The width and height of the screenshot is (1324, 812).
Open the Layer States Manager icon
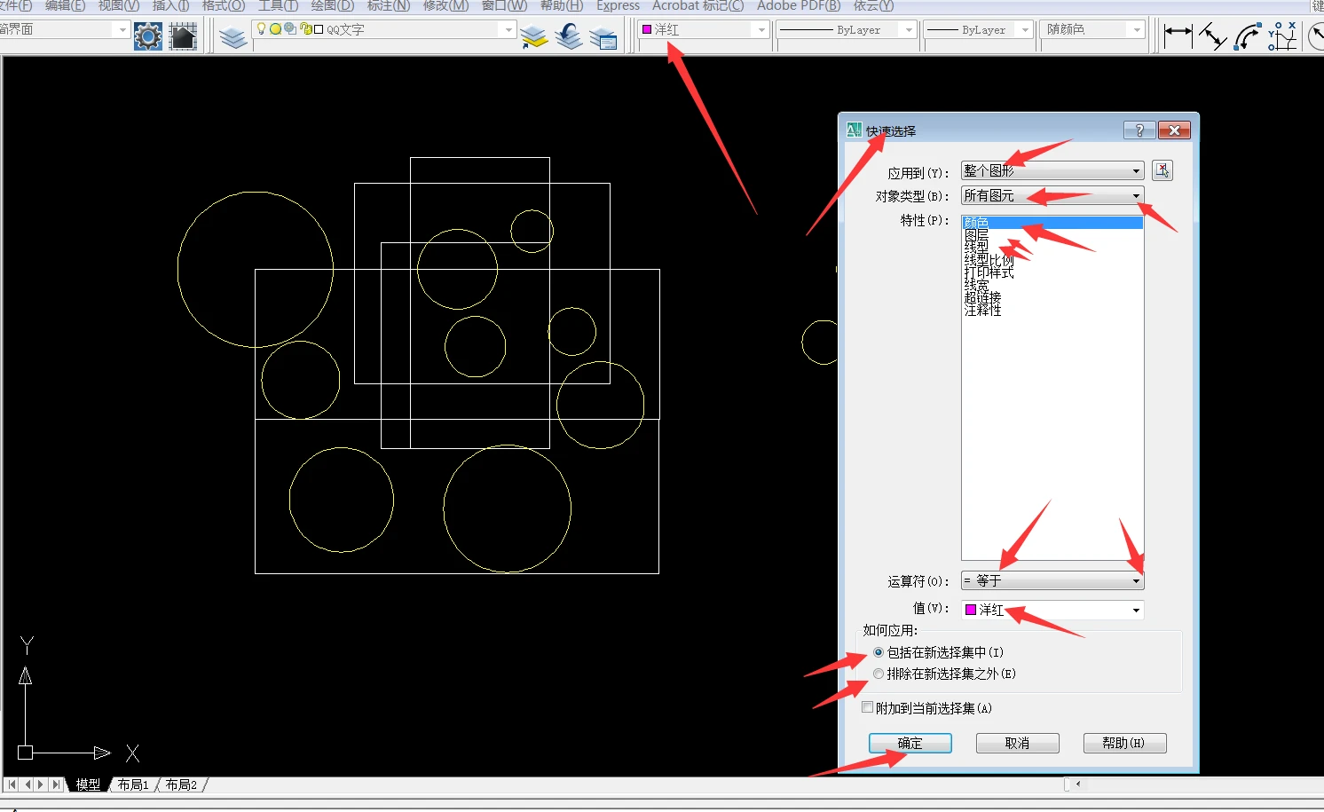coord(603,36)
